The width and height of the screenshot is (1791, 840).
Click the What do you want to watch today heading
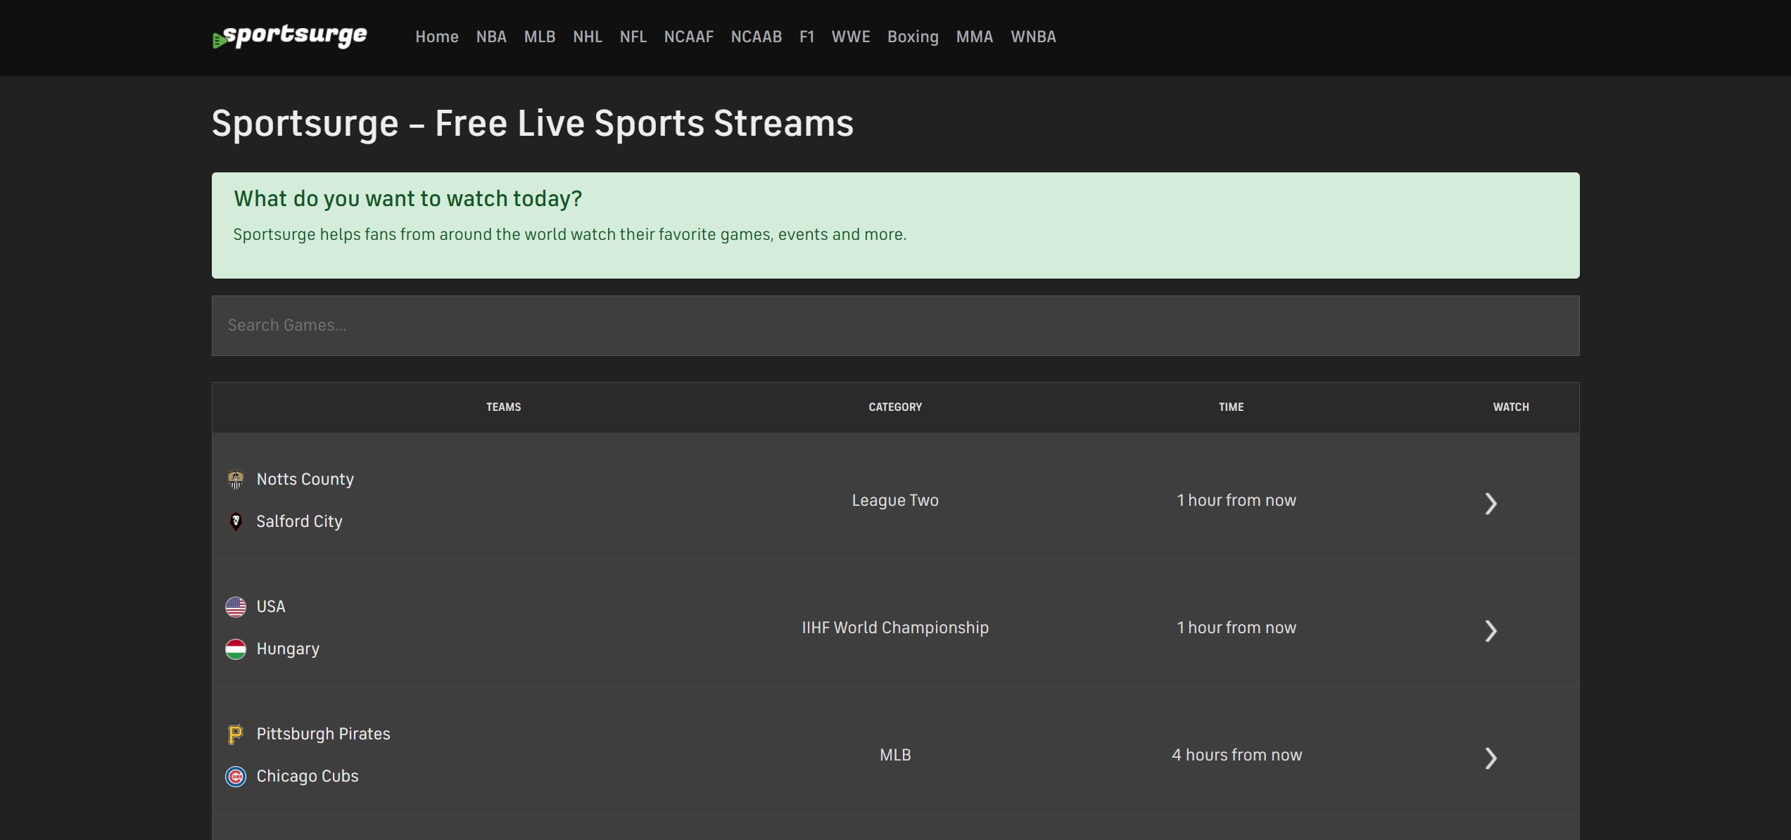click(408, 199)
